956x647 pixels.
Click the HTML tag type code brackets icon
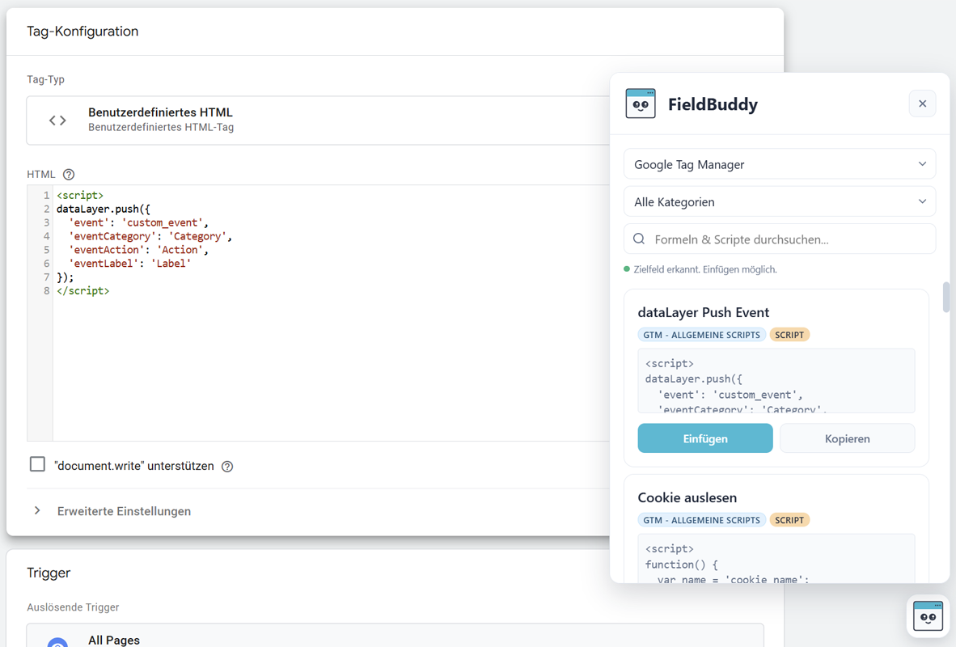coord(57,121)
